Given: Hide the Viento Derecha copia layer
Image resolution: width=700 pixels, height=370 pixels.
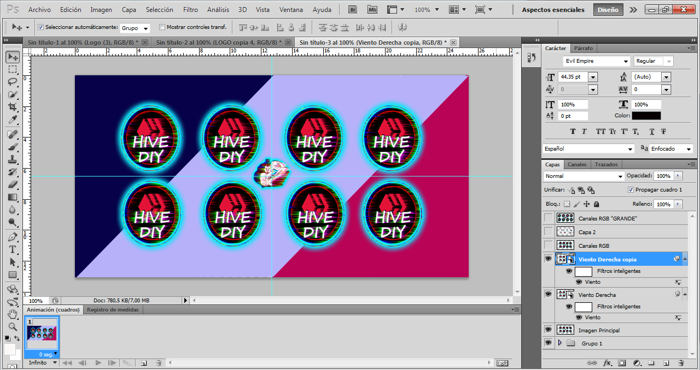Looking at the screenshot, I should [549, 259].
